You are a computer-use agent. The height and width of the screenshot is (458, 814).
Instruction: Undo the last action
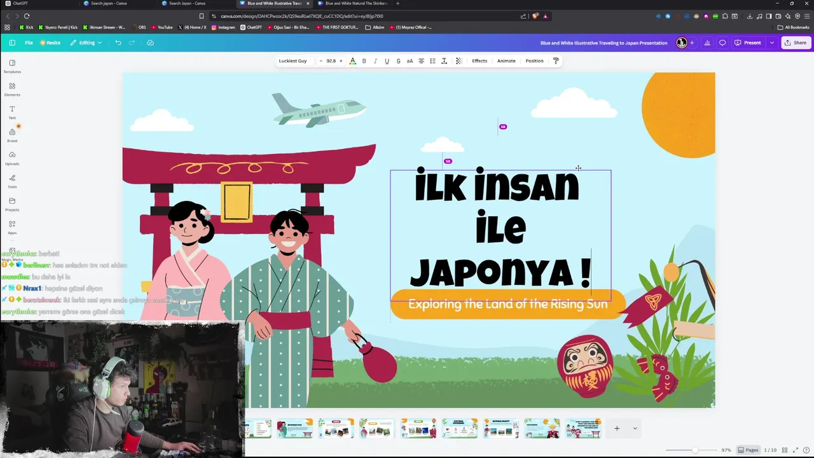[118, 43]
